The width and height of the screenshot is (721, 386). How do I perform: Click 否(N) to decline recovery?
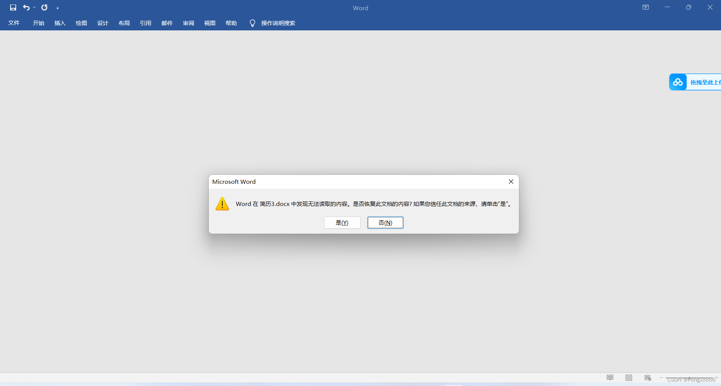385,222
